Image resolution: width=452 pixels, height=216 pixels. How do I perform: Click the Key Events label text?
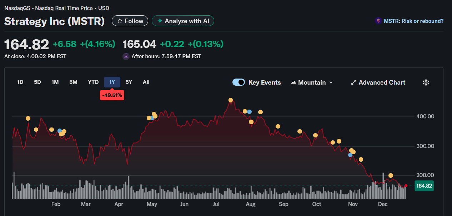coord(265,82)
